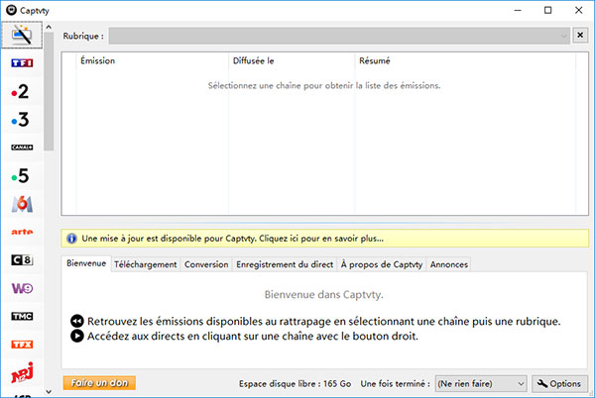Clear the Rubrique field with X button

580,36
